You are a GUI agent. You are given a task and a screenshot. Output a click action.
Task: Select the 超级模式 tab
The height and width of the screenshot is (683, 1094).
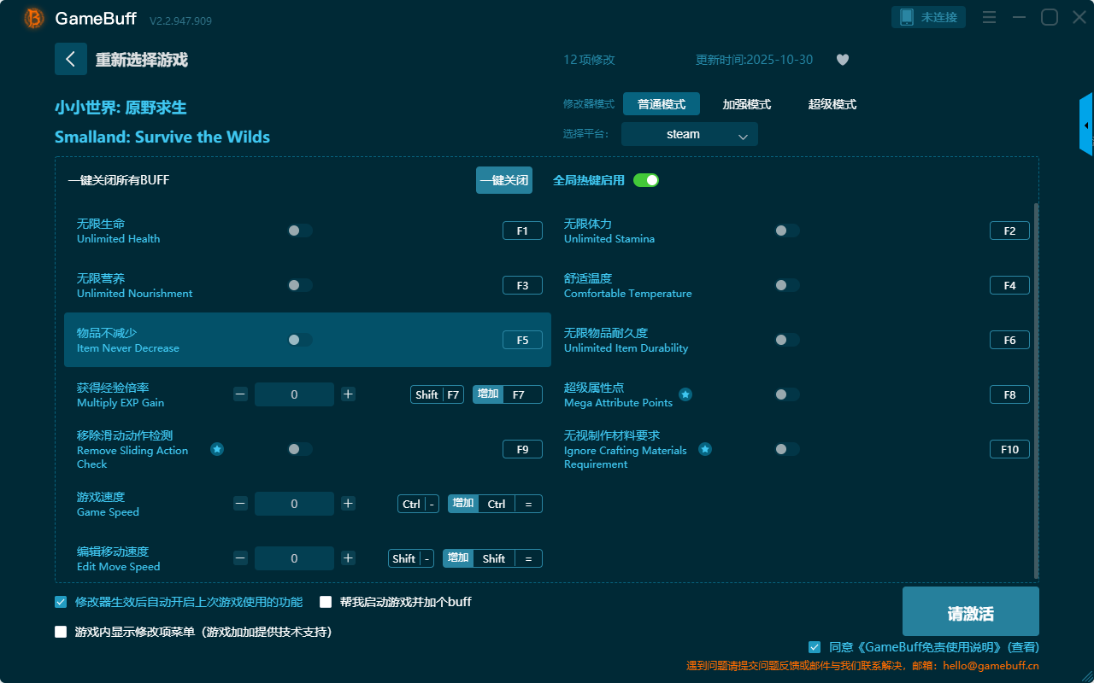click(x=832, y=104)
